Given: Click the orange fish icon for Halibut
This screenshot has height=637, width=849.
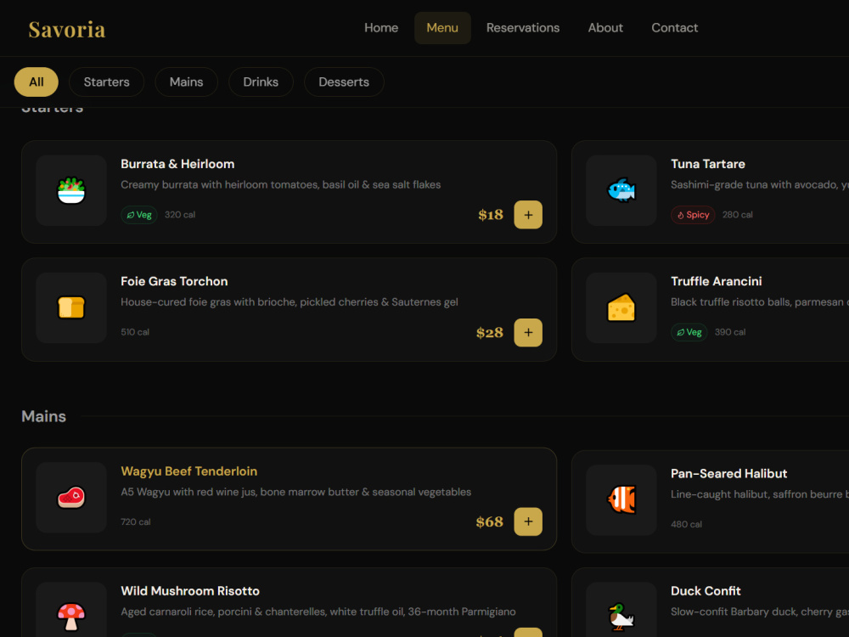Looking at the screenshot, I should 621,499.
